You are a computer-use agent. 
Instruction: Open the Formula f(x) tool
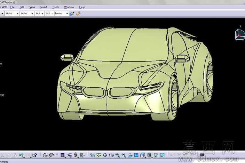[45, 155]
